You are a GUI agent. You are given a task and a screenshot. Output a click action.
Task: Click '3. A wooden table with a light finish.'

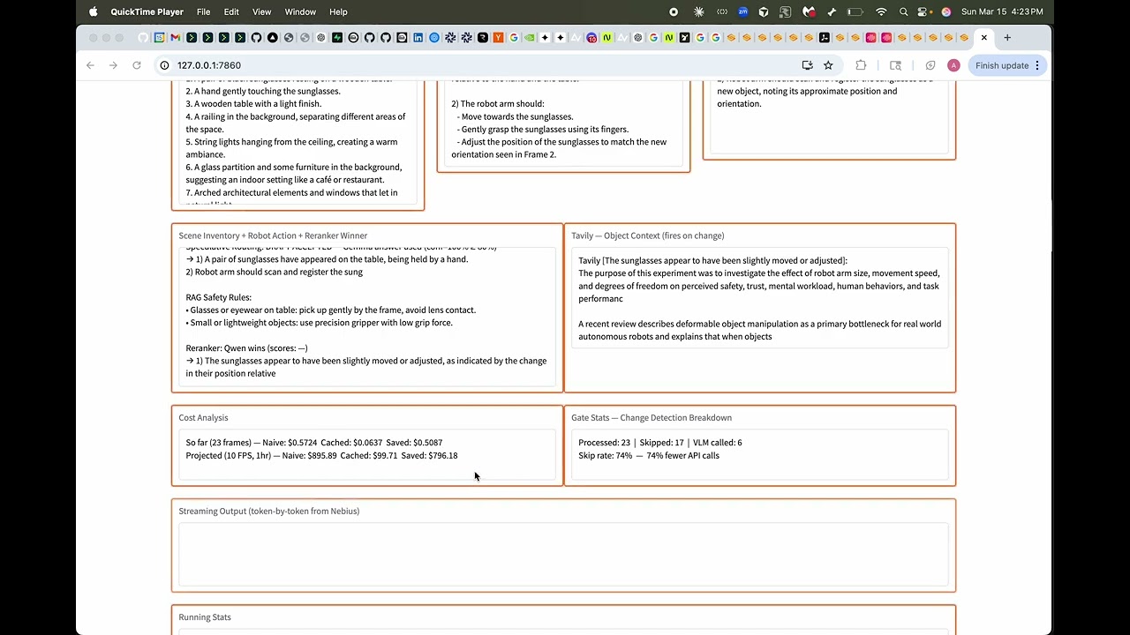click(253, 104)
